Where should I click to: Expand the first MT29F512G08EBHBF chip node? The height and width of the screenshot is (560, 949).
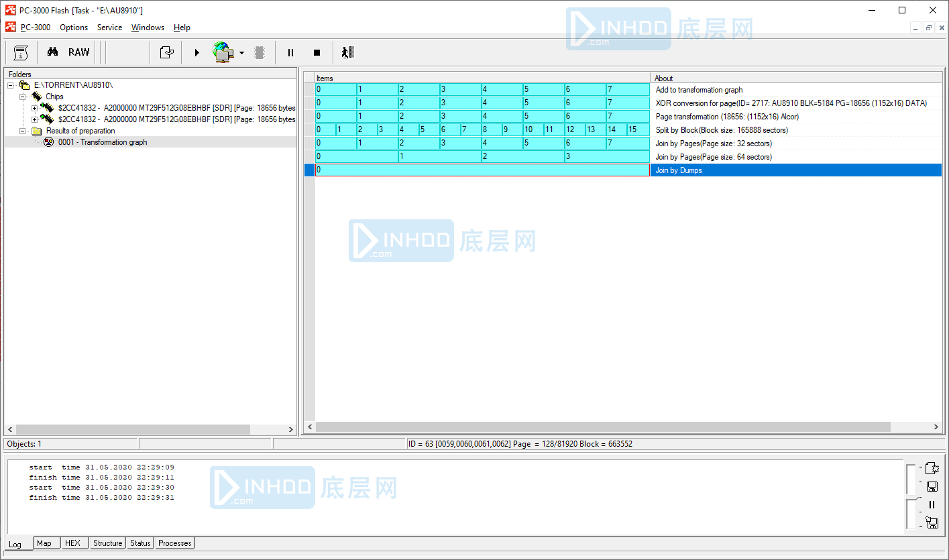coord(34,108)
